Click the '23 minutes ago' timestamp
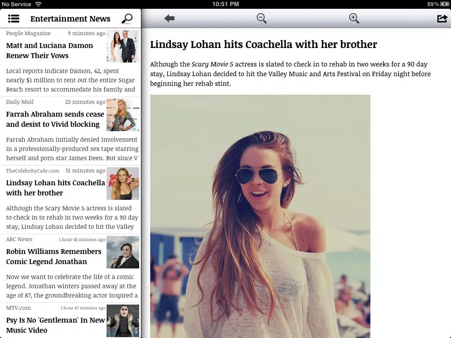451x338 pixels. point(85,102)
